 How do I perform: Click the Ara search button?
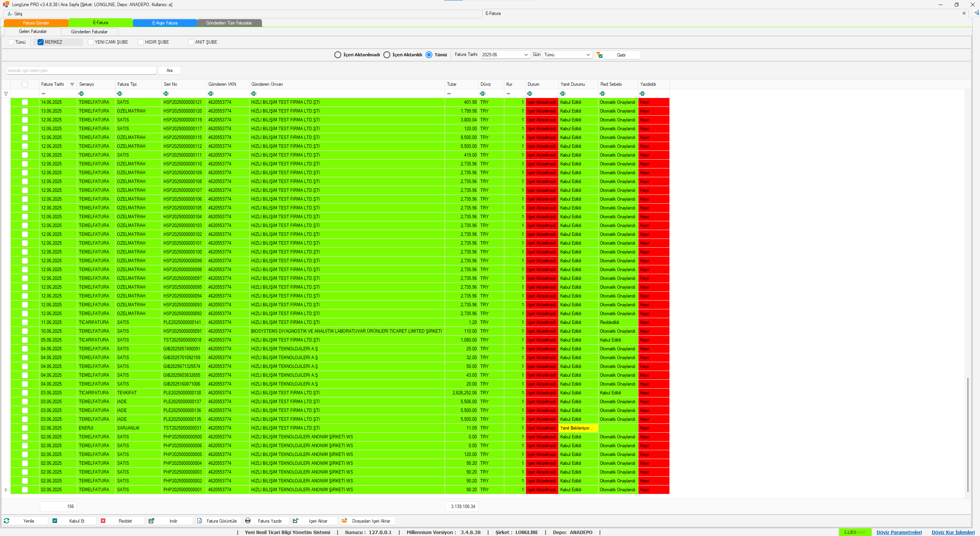[x=169, y=70]
